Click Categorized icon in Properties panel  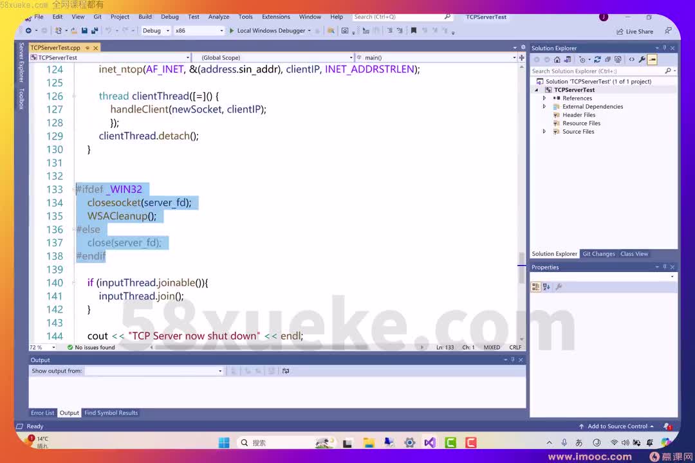click(535, 287)
